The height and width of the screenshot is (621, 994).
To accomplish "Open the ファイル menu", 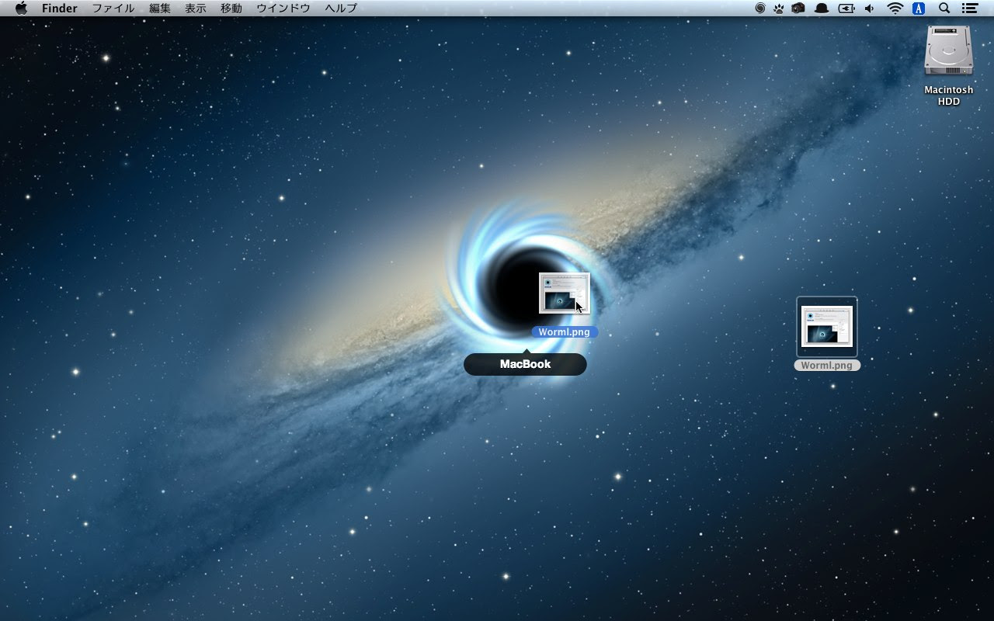I will coord(113,9).
